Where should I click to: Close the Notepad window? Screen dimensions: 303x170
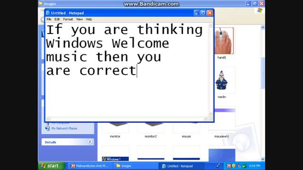tap(210, 13)
